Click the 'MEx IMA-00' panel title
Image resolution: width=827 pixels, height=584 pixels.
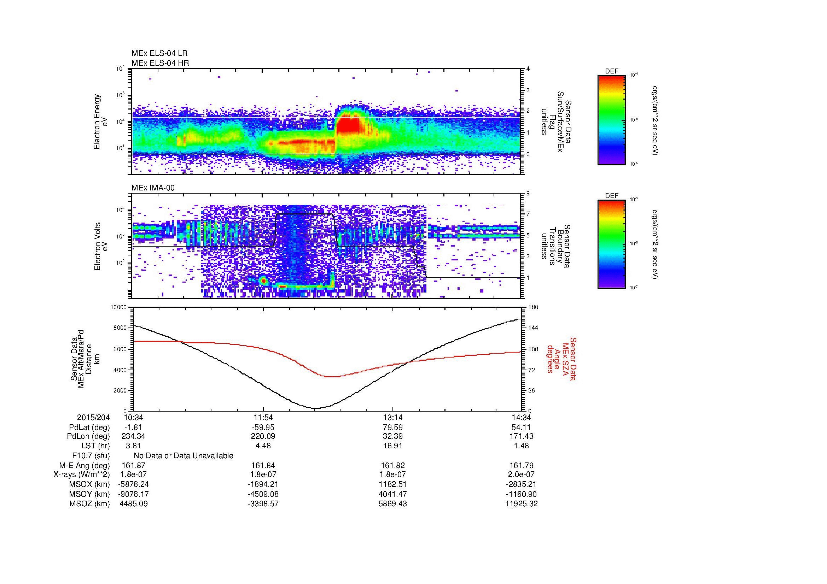click(x=153, y=188)
